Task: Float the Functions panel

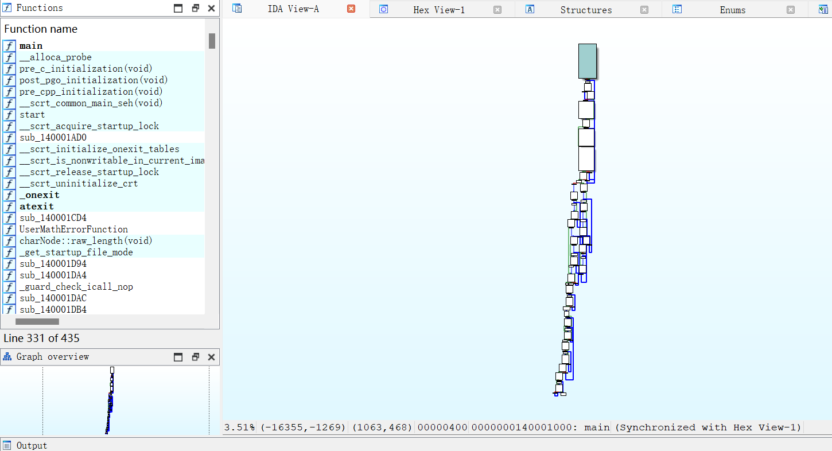Action: pyautogui.click(x=195, y=8)
